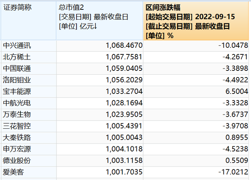Click change percentage cell 6.5004
Screen dimensions: 251x180
click(x=196, y=92)
